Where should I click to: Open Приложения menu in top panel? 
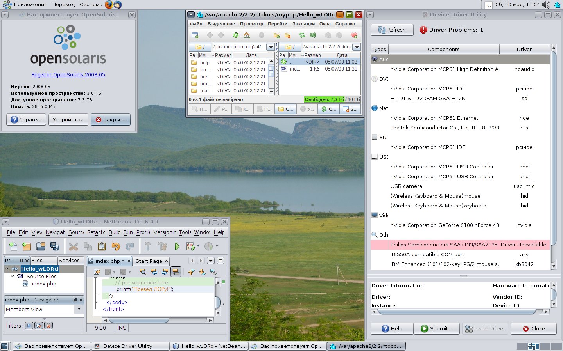coord(30,5)
